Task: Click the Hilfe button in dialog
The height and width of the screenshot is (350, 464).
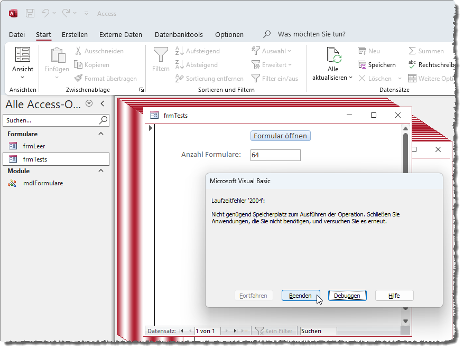Action: click(394, 296)
